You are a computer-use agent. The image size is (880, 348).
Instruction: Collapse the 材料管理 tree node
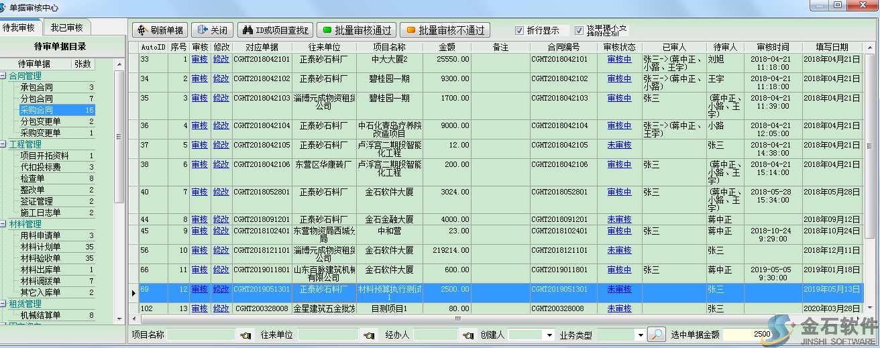point(4,224)
